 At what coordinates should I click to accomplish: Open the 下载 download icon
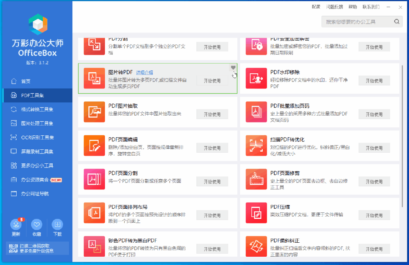(x=57, y=224)
